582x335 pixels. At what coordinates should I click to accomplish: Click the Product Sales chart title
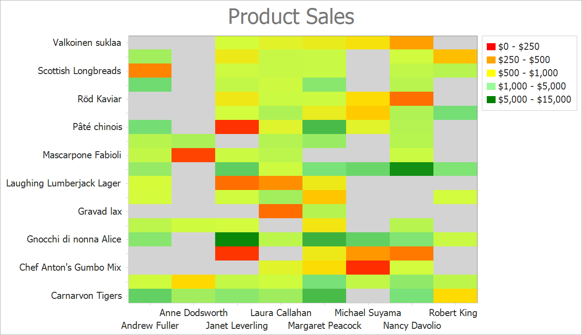[291, 17]
